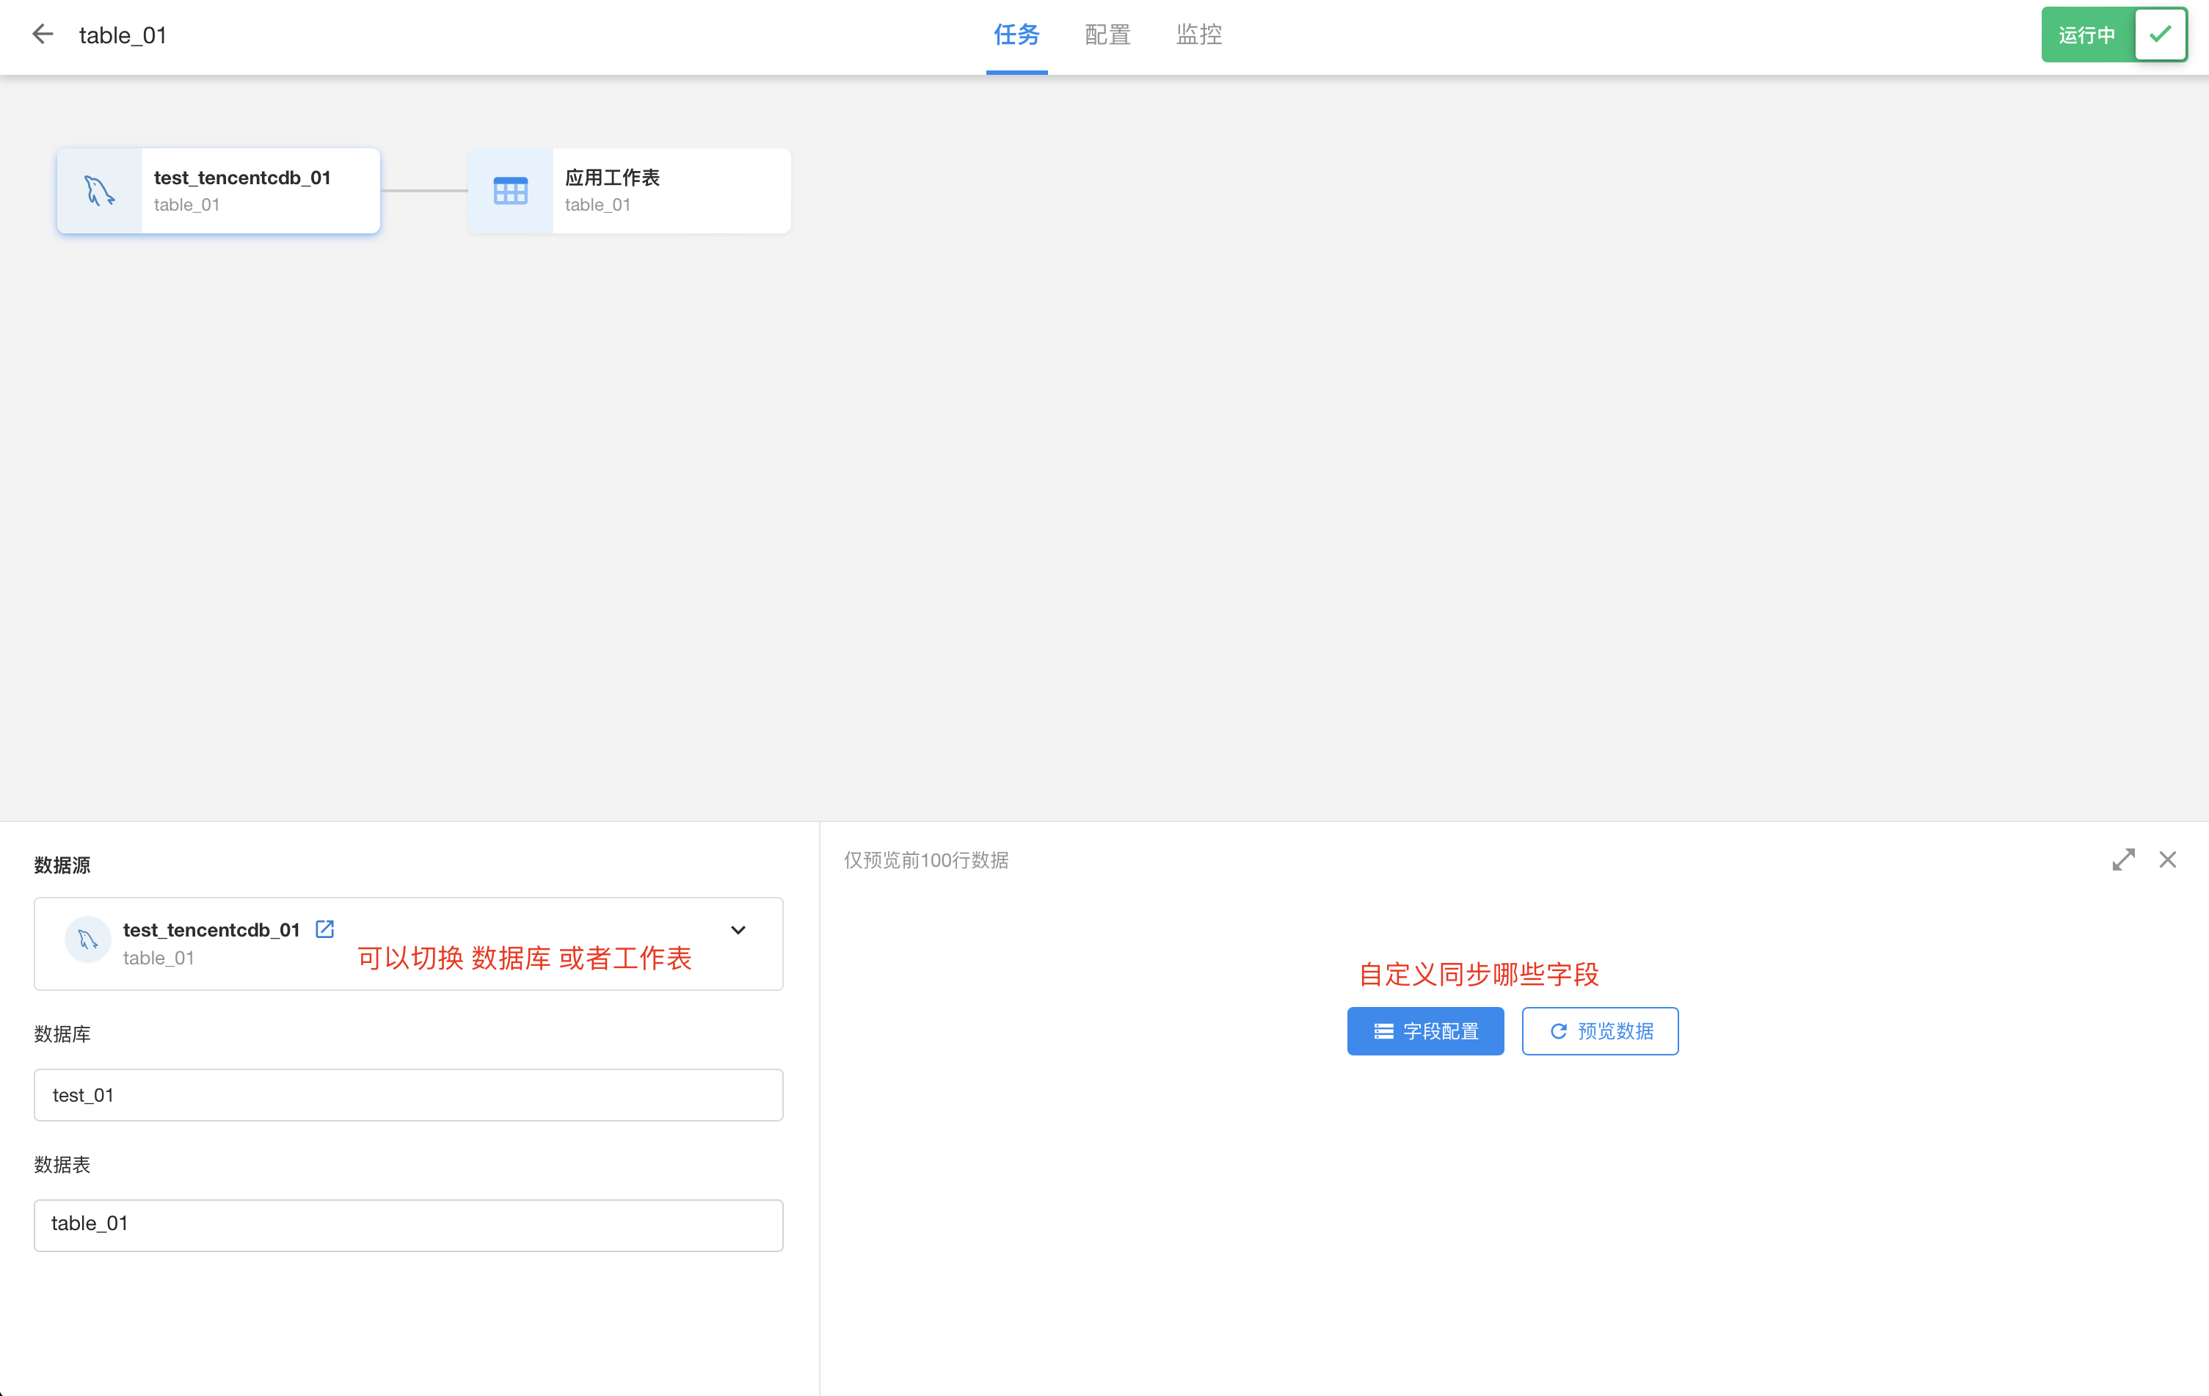
Task: Click refresh icon in 预览数据 button
Action: [x=1557, y=1031]
